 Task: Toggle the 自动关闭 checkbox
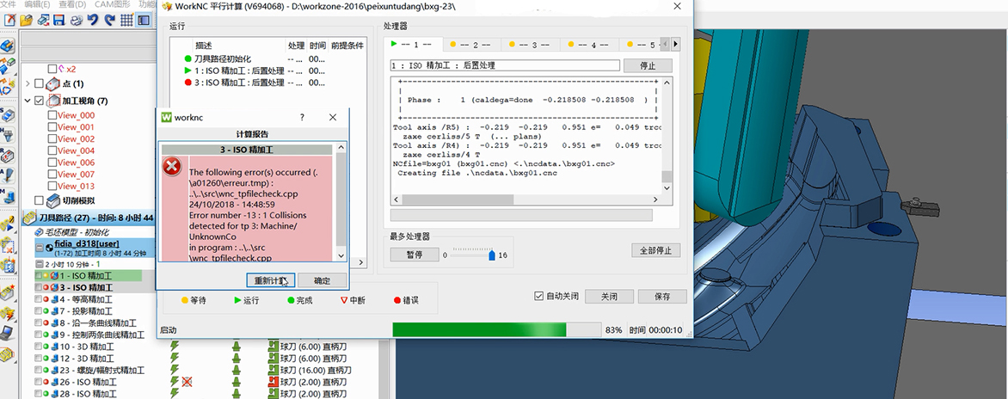(538, 296)
